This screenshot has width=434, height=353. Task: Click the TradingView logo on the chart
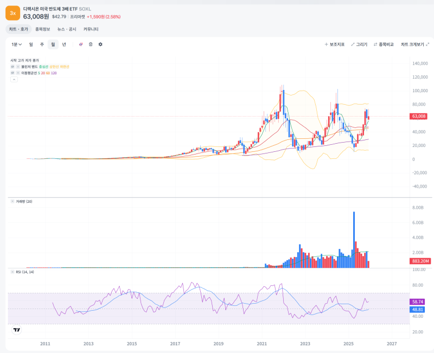(17, 330)
